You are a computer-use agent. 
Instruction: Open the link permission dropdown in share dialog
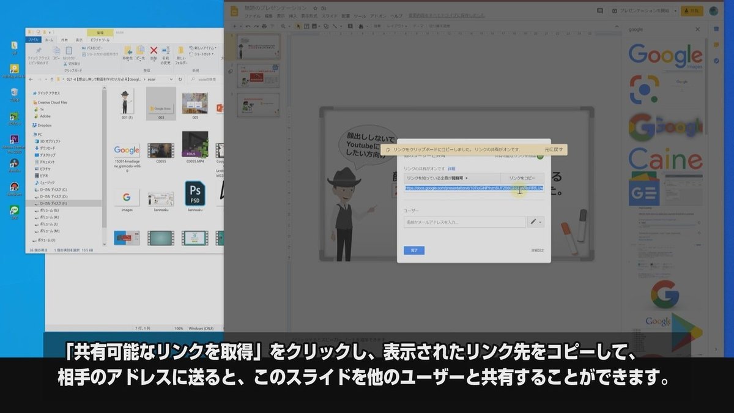(451, 177)
